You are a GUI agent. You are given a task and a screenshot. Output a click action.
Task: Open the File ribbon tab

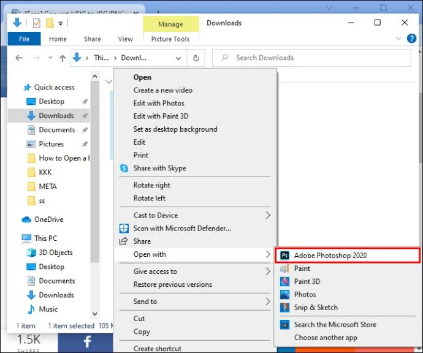[25, 39]
